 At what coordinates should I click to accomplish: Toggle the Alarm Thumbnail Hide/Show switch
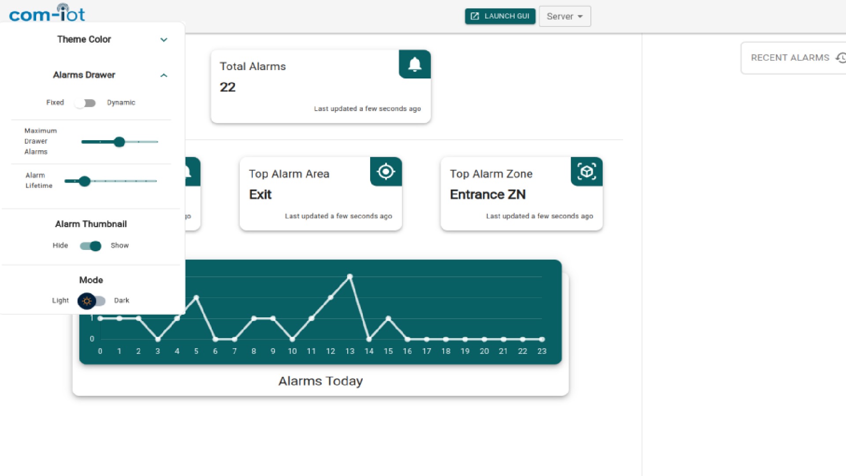point(91,246)
